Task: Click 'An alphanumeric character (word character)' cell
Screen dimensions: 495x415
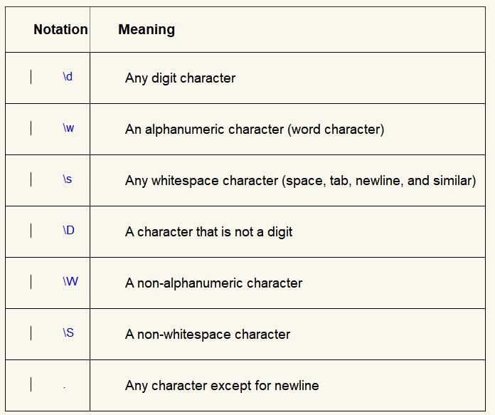Action: coord(255,130)
